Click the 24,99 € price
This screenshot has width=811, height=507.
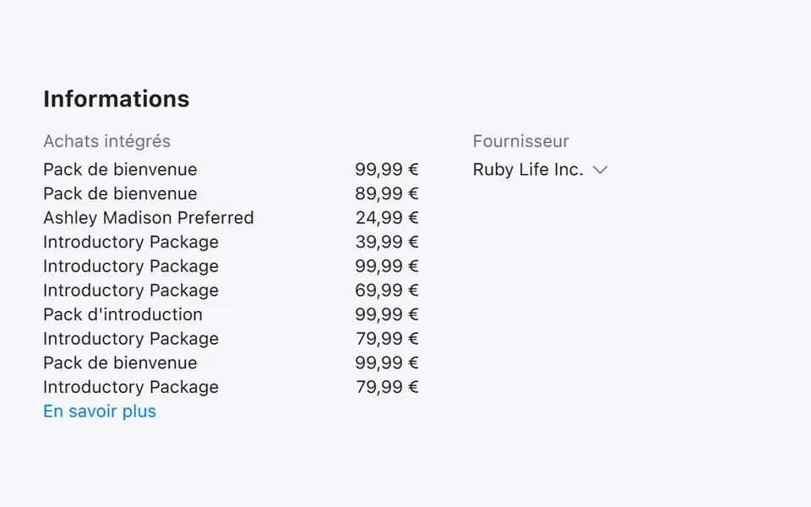[387, 218]
